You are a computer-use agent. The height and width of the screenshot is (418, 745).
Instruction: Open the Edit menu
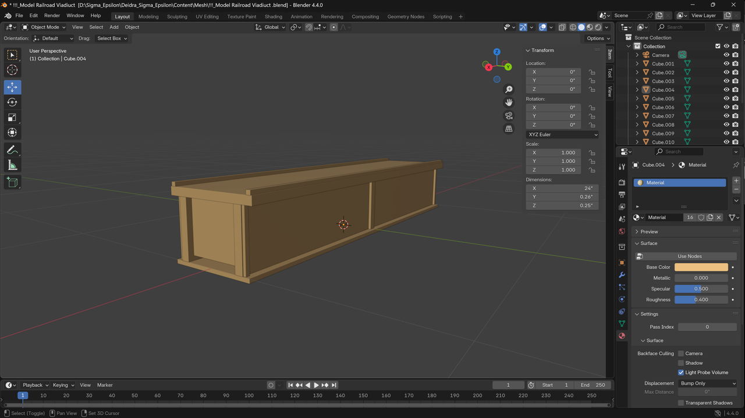(34, 16)
